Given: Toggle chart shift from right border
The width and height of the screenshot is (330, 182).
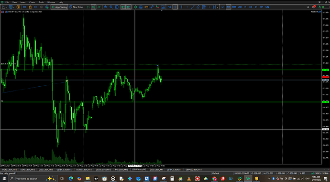Looking at the screenshot, I should [x=129, y=7].
